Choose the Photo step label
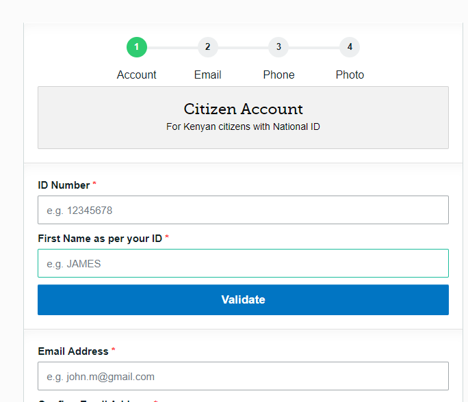This screenshot has height=402, width=468. pos(350,75)
